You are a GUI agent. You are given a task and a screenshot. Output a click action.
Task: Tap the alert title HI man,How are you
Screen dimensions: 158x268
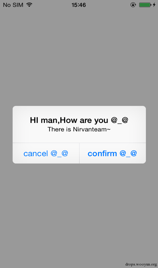(x=79, y=120)
